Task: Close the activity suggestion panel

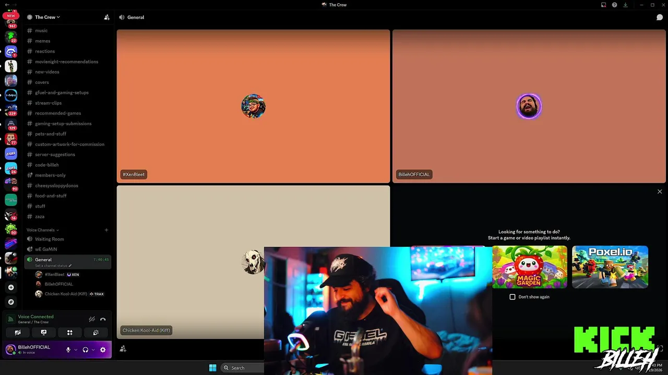Action: 660,192
